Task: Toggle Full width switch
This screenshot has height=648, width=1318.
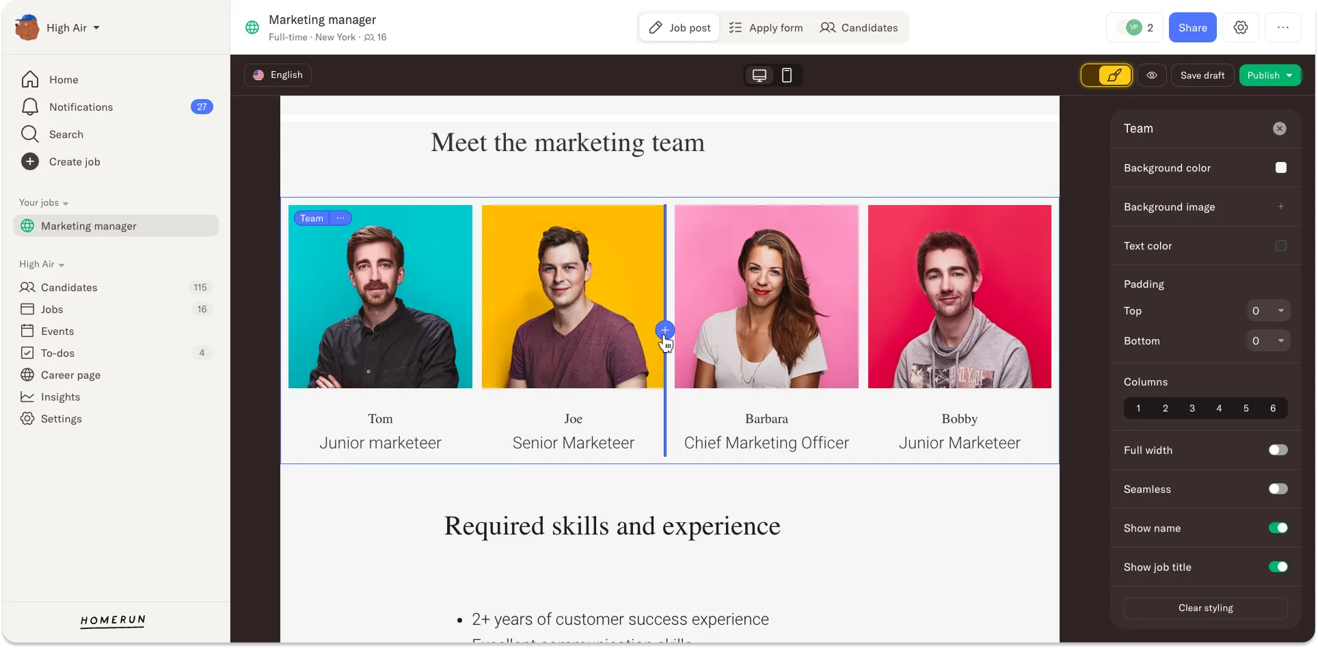Action: (x=1278, y=450)
